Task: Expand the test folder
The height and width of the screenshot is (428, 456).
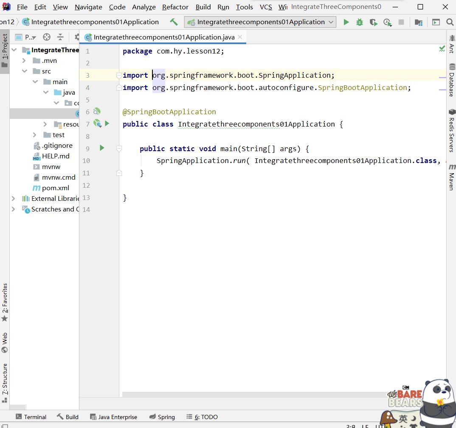Action: click(x=35, y=135)
